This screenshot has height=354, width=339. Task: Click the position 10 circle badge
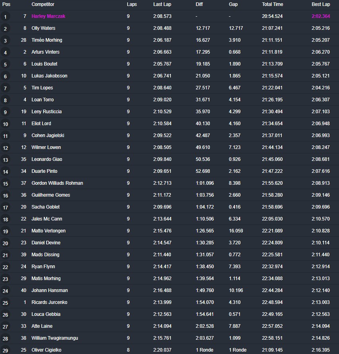5,124
